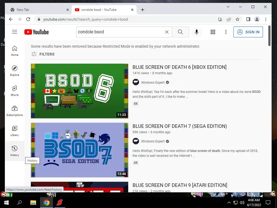The height and width of the screenshot is (208, 277).
Task: Click the BSOD 6 description snippet
Action: pos(196,94)
